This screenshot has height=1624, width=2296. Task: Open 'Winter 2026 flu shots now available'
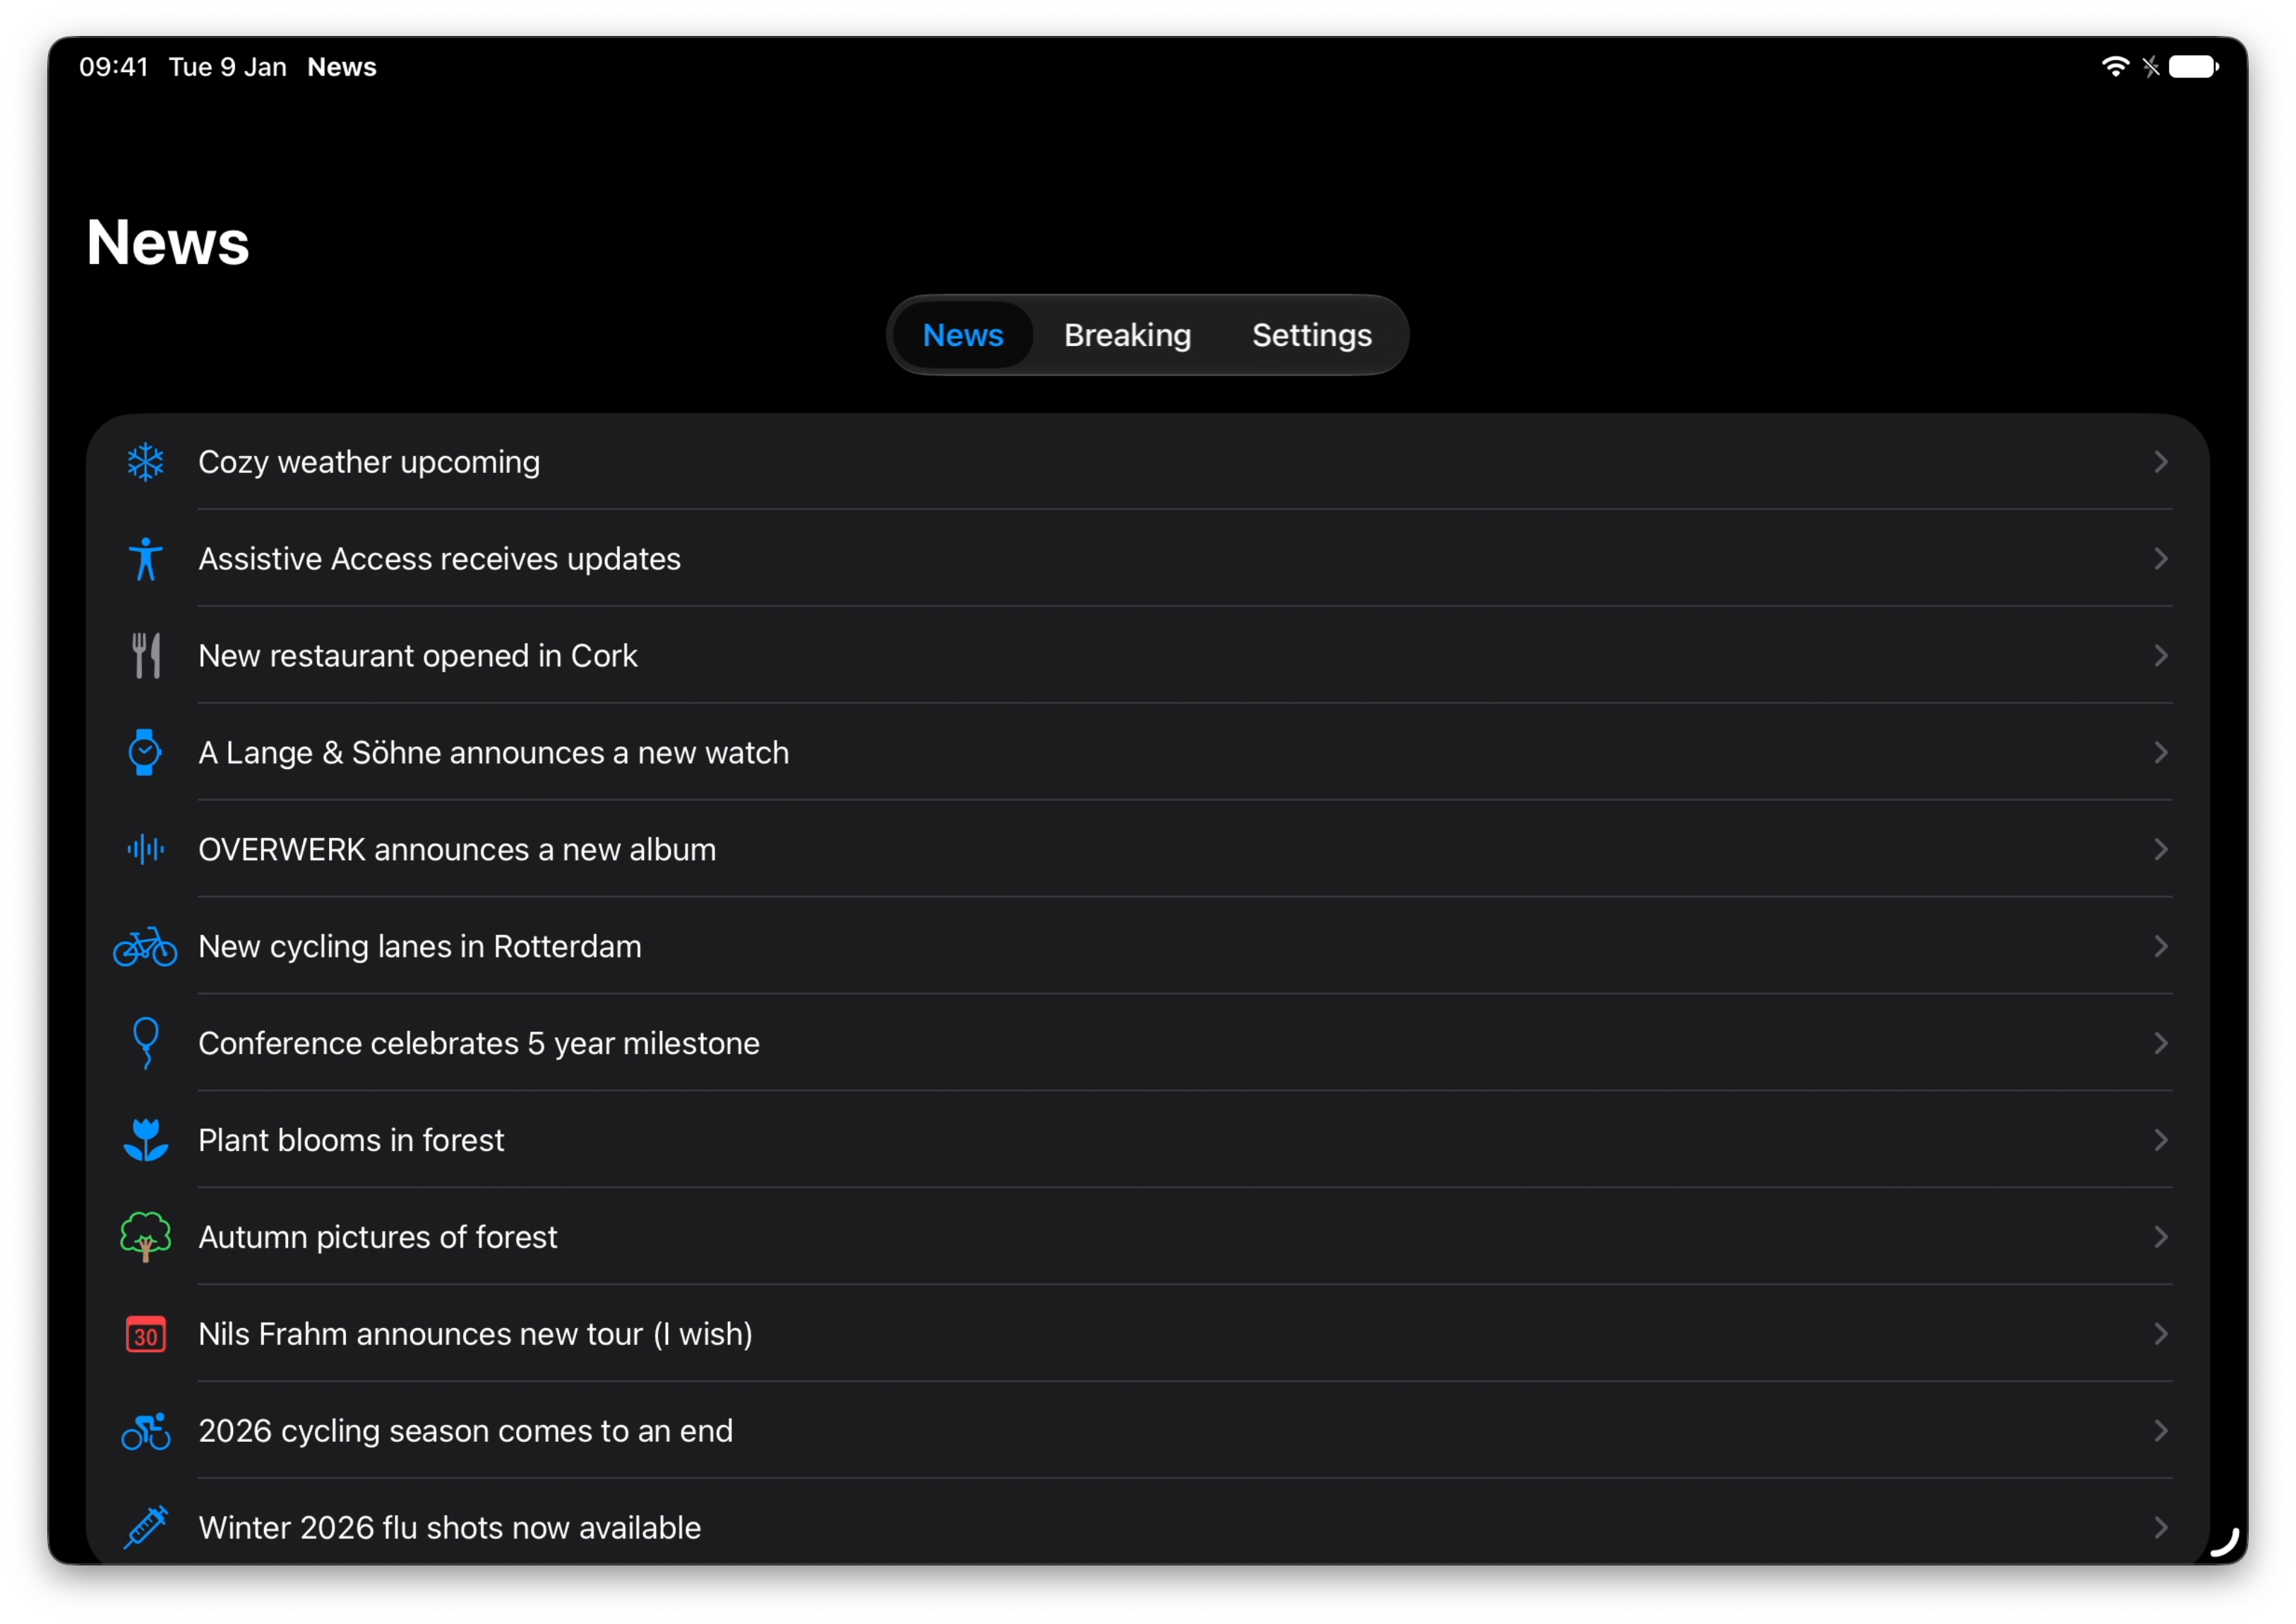[x=1148, y=1522]
